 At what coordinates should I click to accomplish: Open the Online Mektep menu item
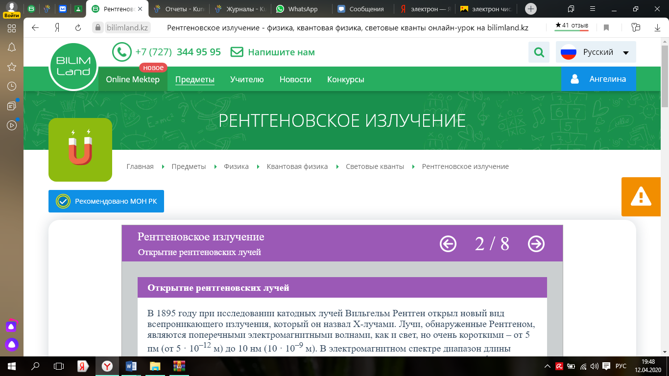pos(133,79)
